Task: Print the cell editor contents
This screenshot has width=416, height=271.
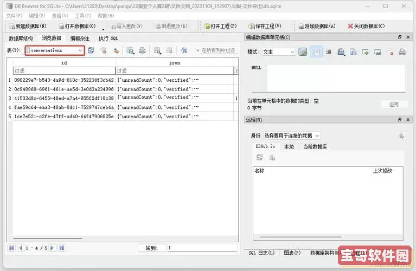Action: point(402,51)
